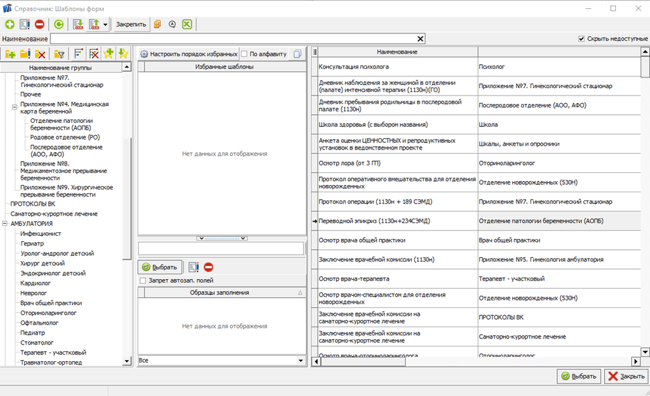The image size is (650, 396).
Task: Click the 'Закрепить' button in toolbar
Action: [x=131, y=25]
